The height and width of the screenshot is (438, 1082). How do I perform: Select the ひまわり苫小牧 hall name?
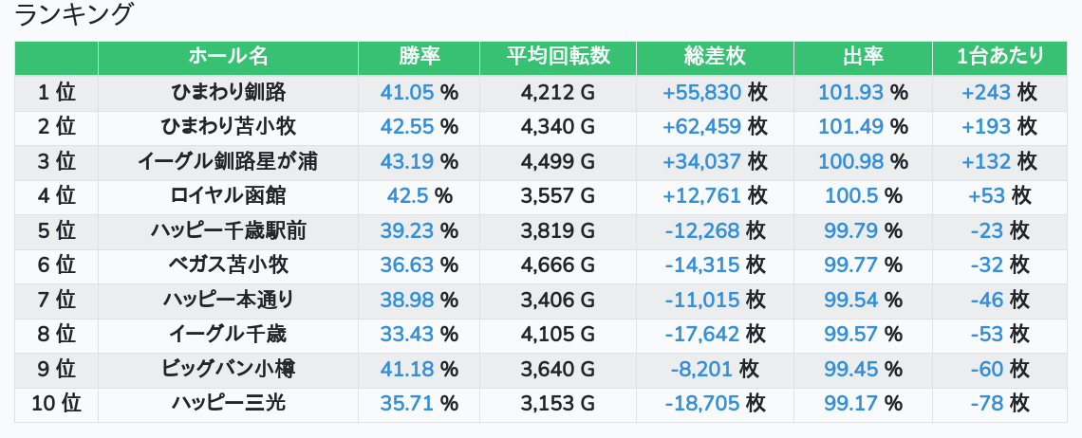click(x=228, y=126)
